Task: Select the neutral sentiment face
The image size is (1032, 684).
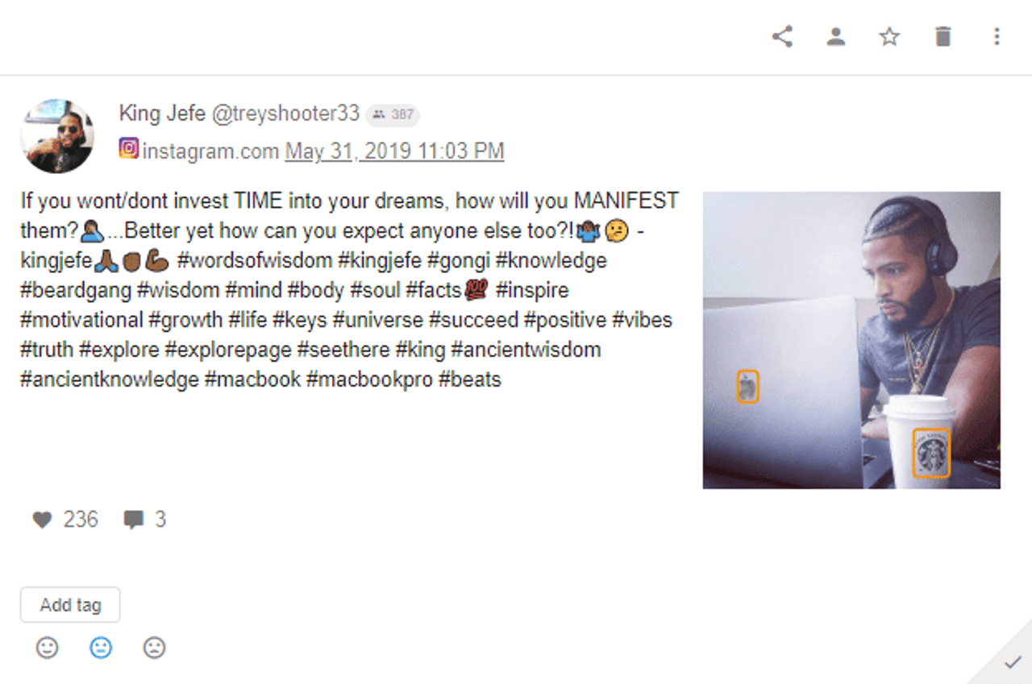Action: coord(101,648)
